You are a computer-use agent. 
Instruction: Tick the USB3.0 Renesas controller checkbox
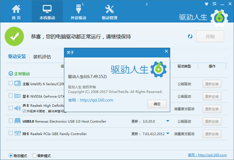11,121
